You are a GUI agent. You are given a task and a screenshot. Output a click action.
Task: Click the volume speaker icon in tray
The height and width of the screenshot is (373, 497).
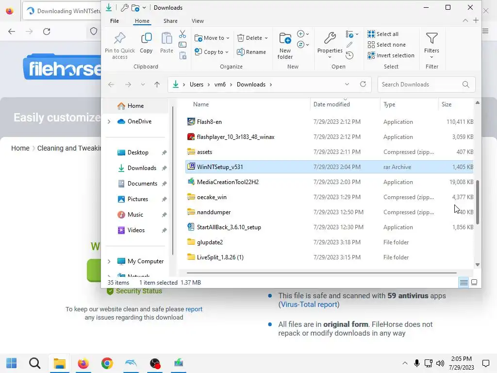(440, 363)
